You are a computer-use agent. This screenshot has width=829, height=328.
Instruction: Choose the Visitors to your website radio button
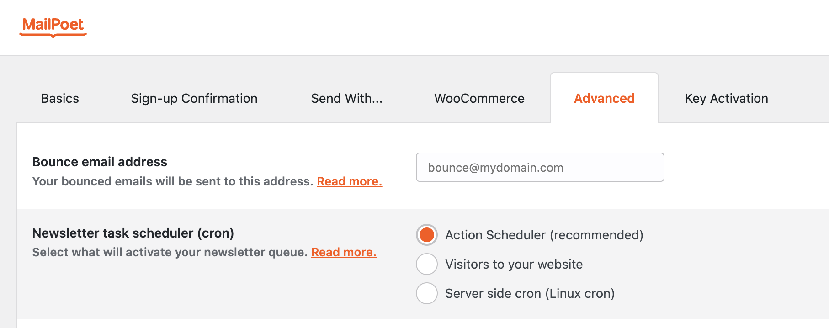(427, 264)
